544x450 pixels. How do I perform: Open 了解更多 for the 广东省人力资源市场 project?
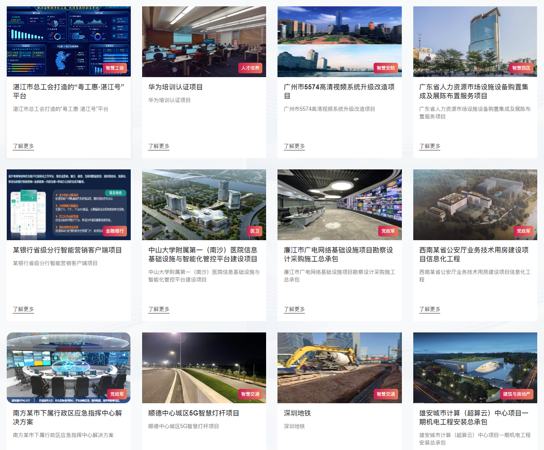pyautogui.click(x=430, y=146)
